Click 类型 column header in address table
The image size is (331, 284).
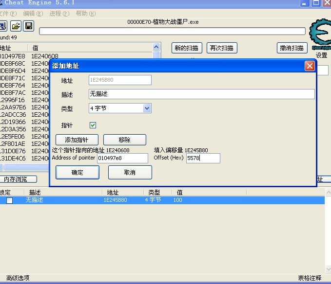click(x=154, y=193)
